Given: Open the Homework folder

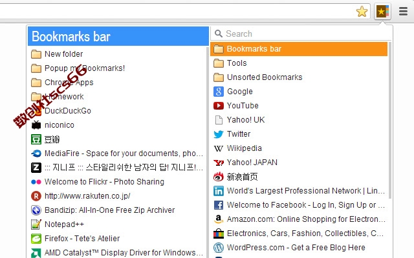Looking at the screenshot, I should 118,97.
